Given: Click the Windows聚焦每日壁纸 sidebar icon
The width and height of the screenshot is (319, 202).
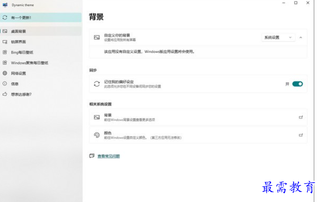Looking at the screenshot, I should (5, 63).
